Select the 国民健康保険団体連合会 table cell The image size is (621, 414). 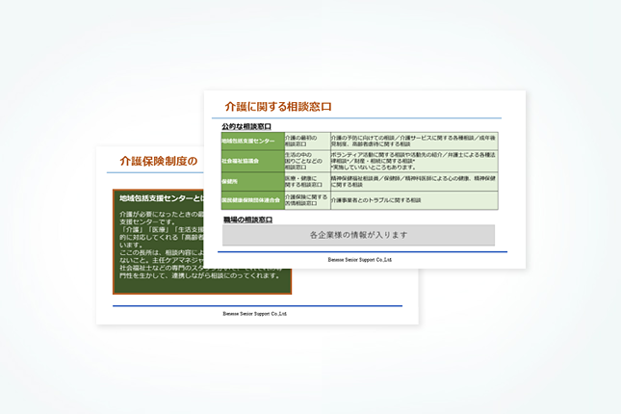point(252,200)
